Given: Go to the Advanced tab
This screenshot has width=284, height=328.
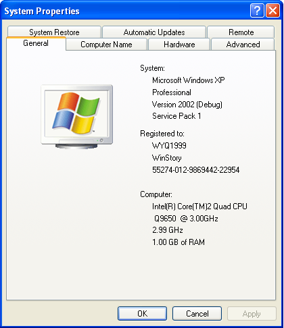Looking at the screenshot, I should click(x=243, y=45).
